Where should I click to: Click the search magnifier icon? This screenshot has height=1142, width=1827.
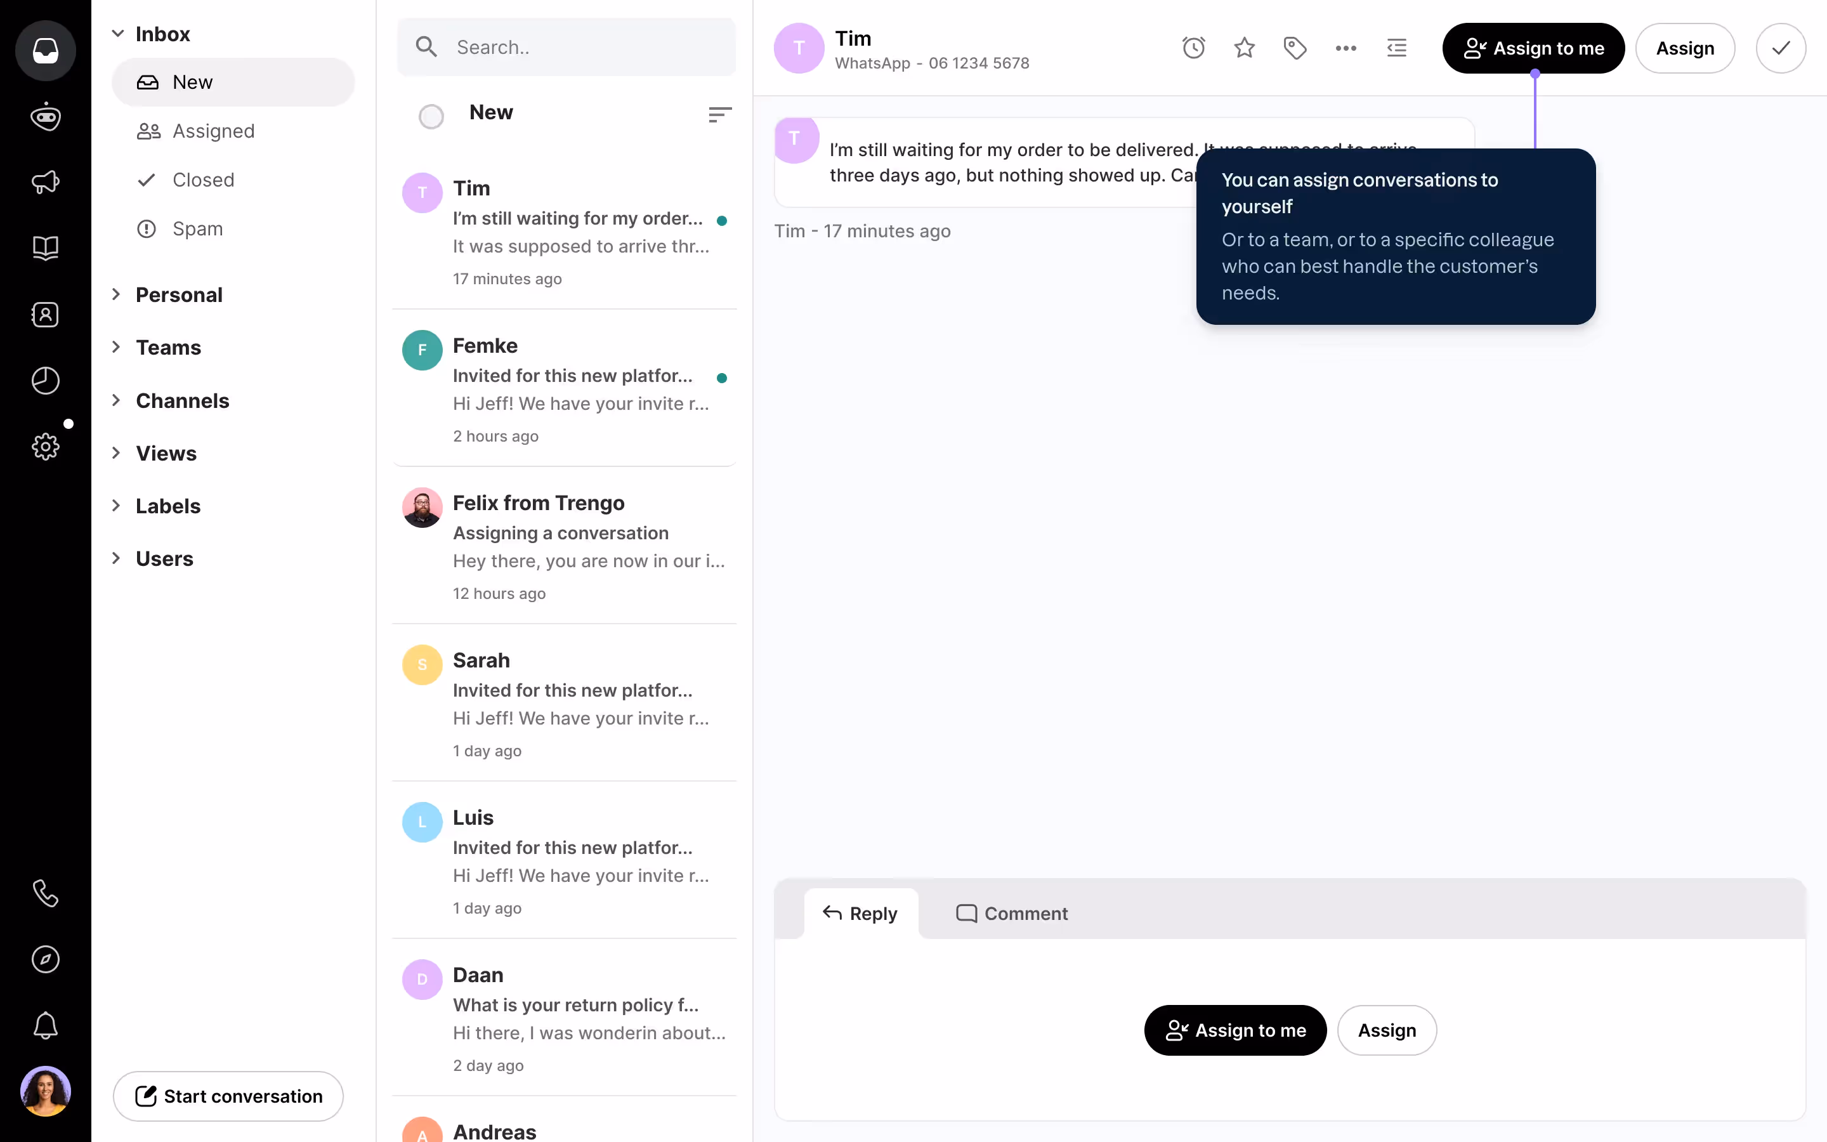coord(426,47)
